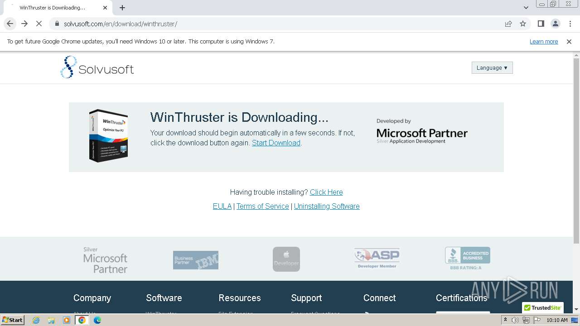Open Learn more link about Chrome updates
The image size is (580, 326).
[544, 41]
